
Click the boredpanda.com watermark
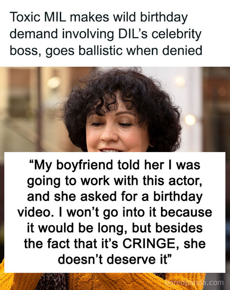[194, 283]
